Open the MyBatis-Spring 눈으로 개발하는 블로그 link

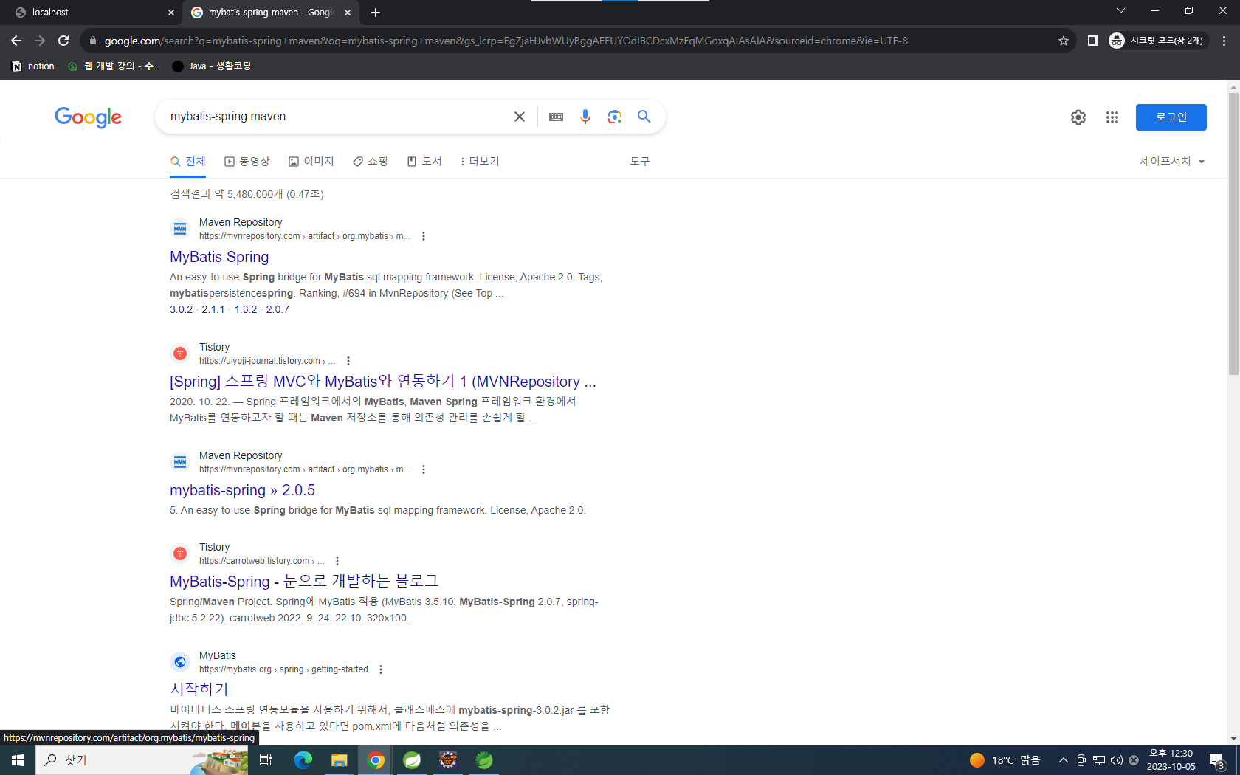tap(304, 582)
